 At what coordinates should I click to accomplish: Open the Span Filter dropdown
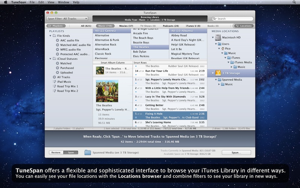67,18
